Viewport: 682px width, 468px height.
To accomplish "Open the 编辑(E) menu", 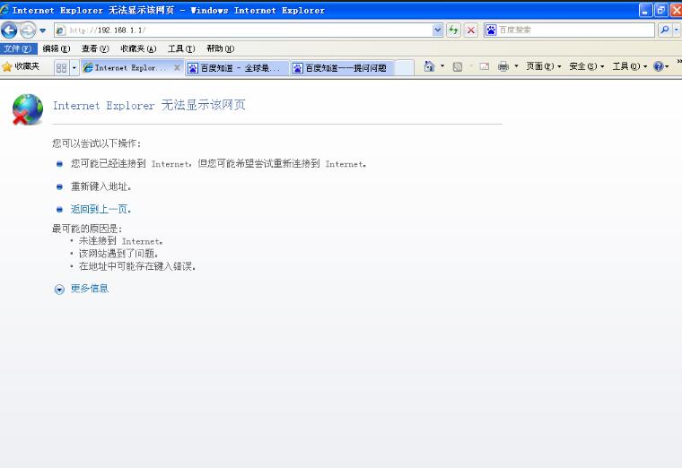I will point(57,48).
